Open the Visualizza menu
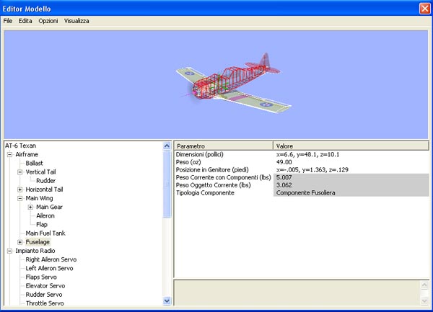 (76, 21)
